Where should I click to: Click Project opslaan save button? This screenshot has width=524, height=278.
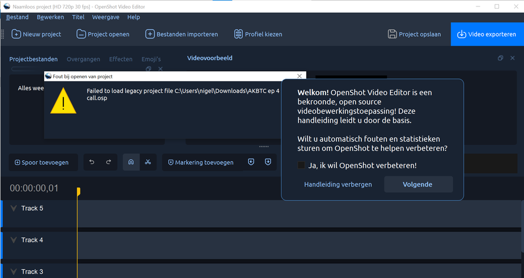(x=414, y=34)
